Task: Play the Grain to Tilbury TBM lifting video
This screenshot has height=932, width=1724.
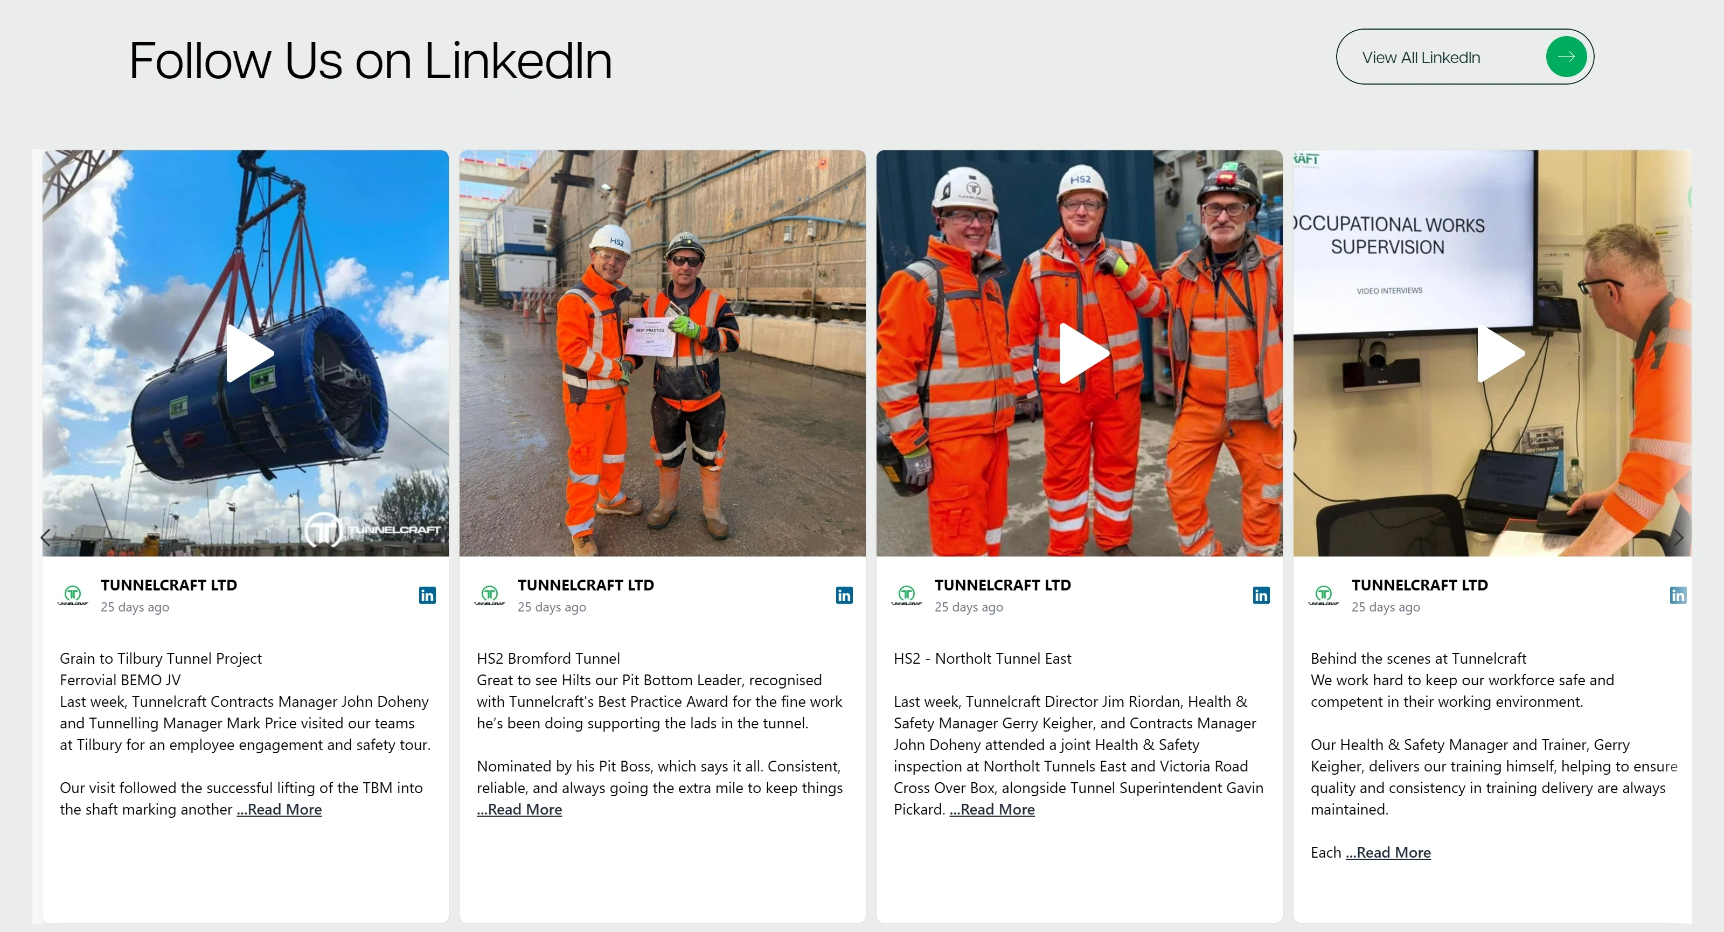Action: pyautogui.click(x=251, y=353)
